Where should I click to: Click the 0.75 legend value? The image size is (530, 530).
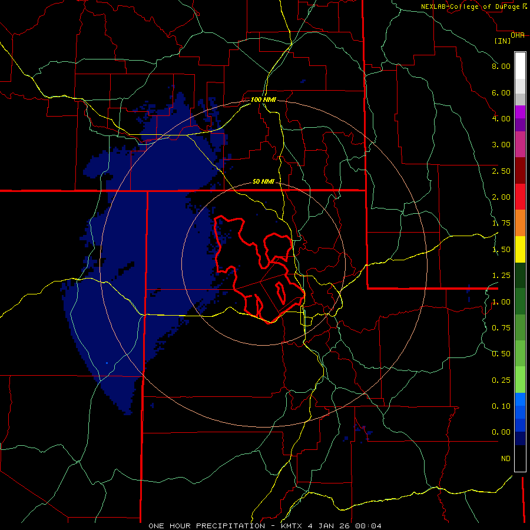point(501,328)
